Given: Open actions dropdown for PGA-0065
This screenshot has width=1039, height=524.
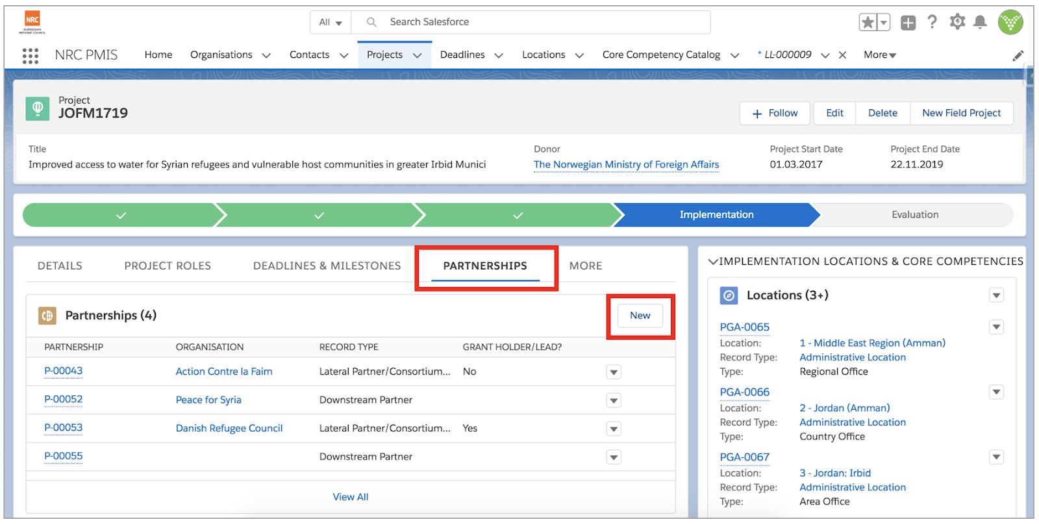Looking at the screenshot, I should [x=996, y=327].
